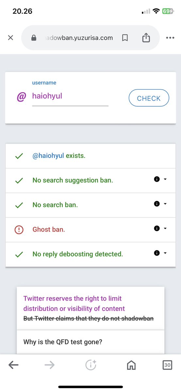Expand the No search ban details arrow
Screen dimensions: 181x392
[165, 204]
